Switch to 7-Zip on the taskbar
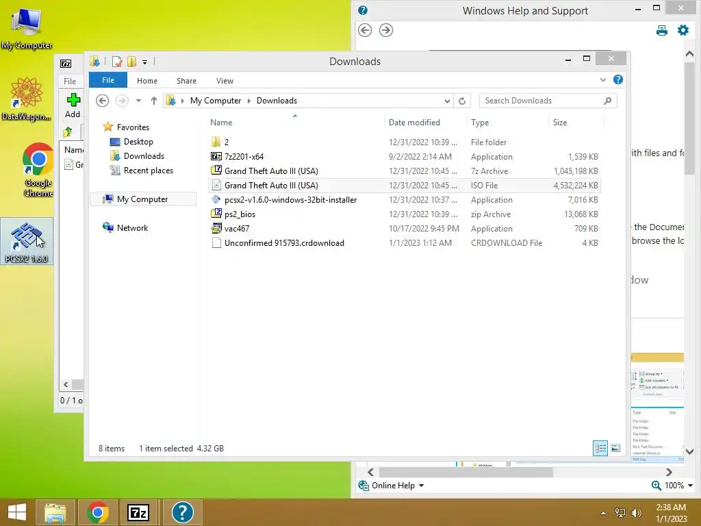Screen dimensions: 701x526 (138, 512)
